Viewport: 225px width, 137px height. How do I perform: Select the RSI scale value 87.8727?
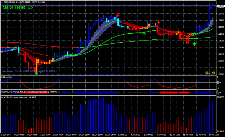221,97
